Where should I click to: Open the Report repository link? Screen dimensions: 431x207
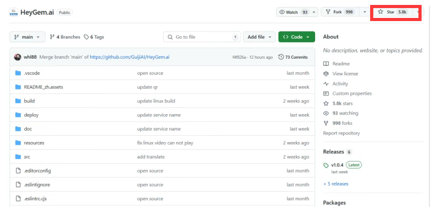tap(341, 133)
